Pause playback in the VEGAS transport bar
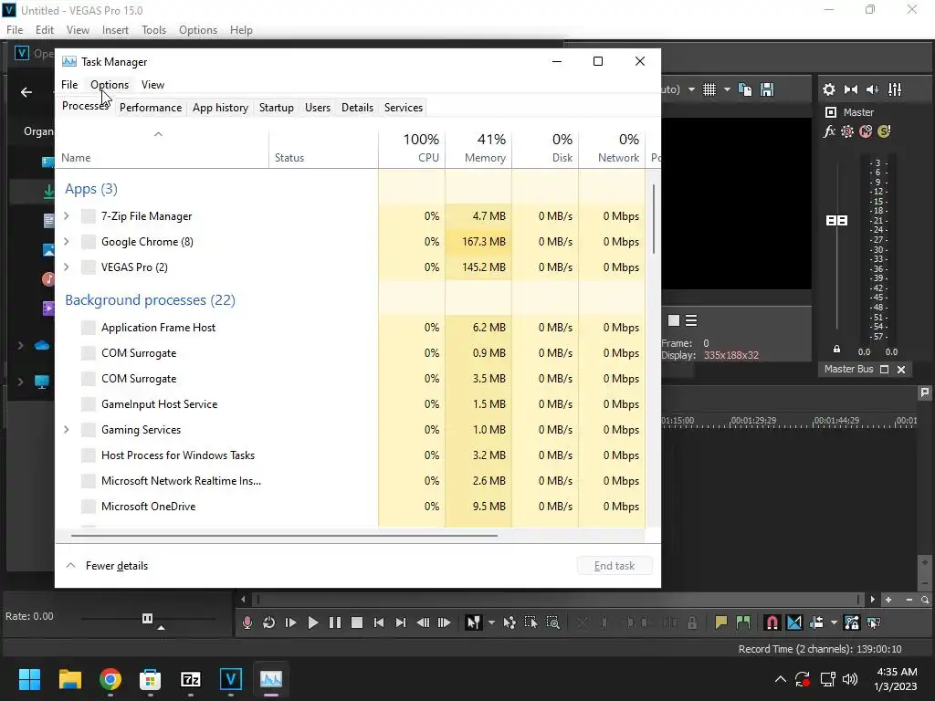The width and height of the screenshot is (935, 701). tap(334, 623)
